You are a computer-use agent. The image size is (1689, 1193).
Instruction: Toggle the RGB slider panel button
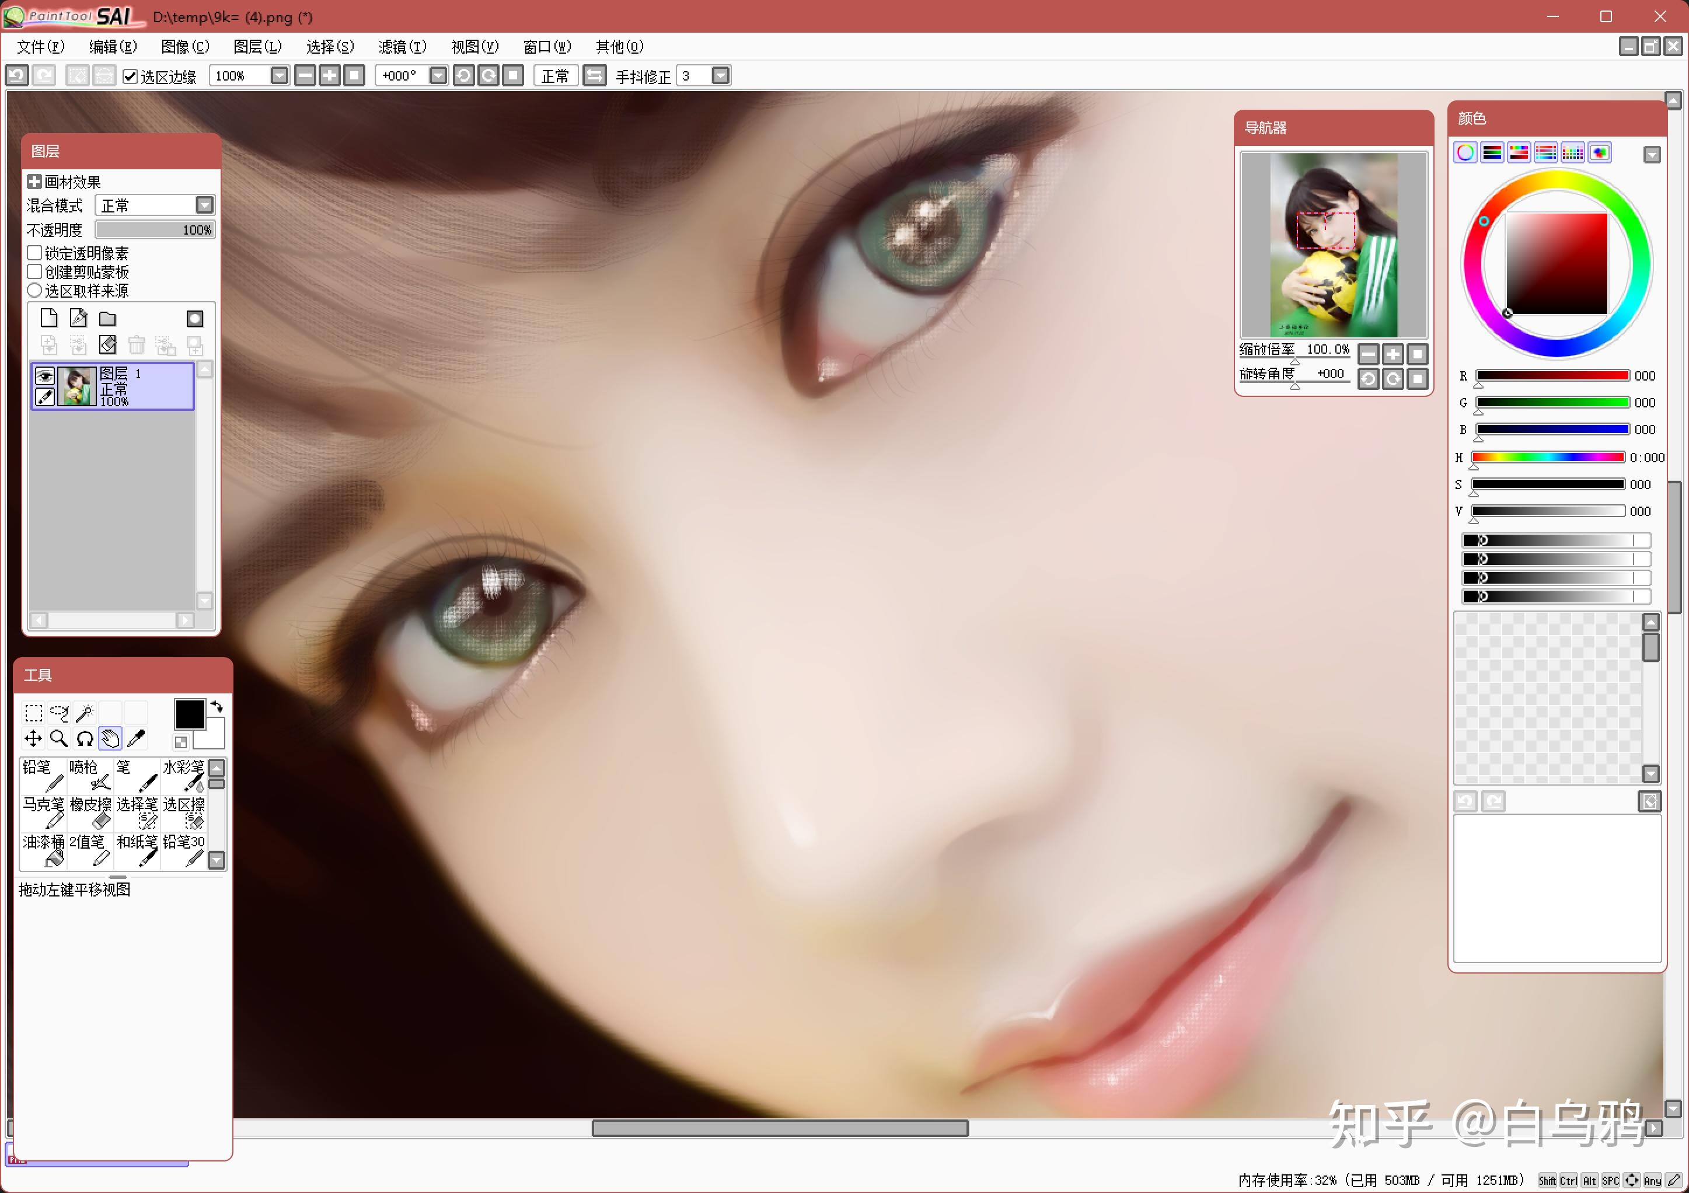pyautogui.click(x=1492, y=152)
